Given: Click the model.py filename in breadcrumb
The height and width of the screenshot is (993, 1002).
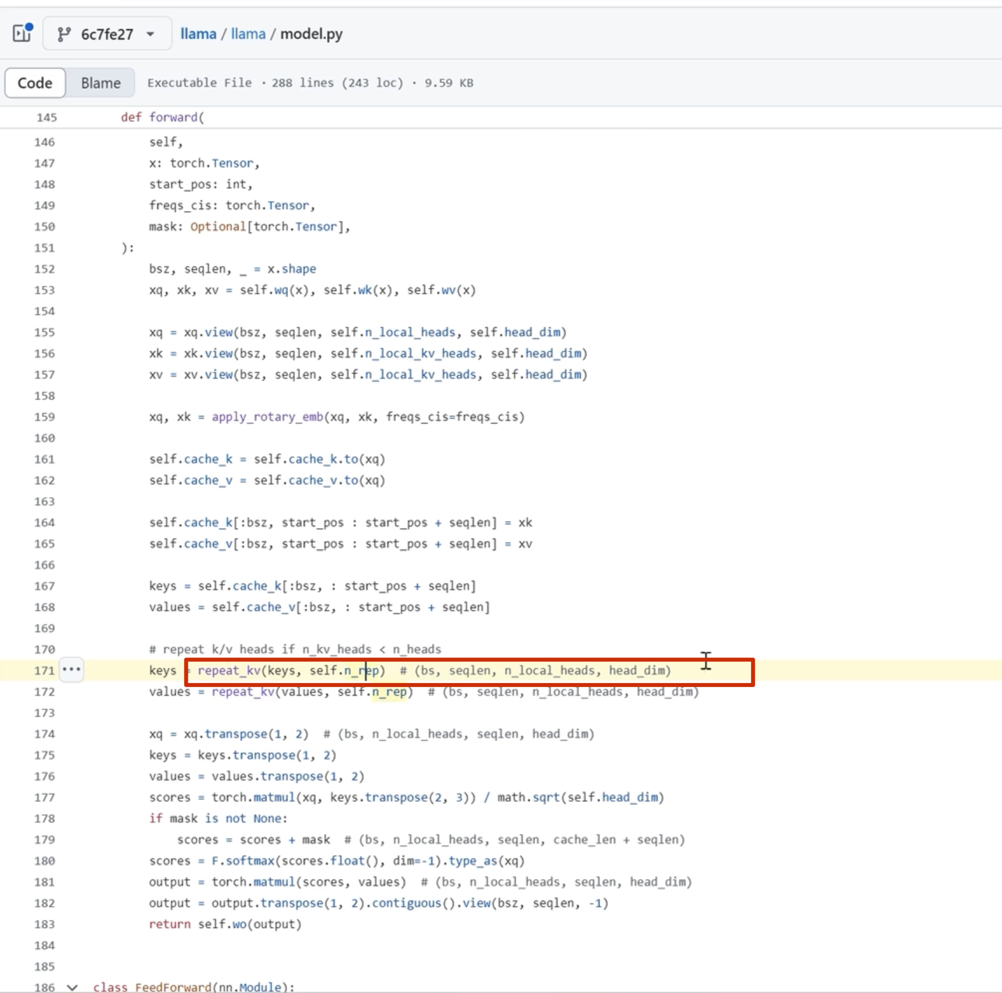Looking at the screenshot, I should coord(311,34).
